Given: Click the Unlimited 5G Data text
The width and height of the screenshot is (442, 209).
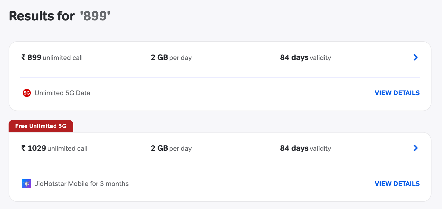Looking at the screenshot, I should click(x=62, y=93).
